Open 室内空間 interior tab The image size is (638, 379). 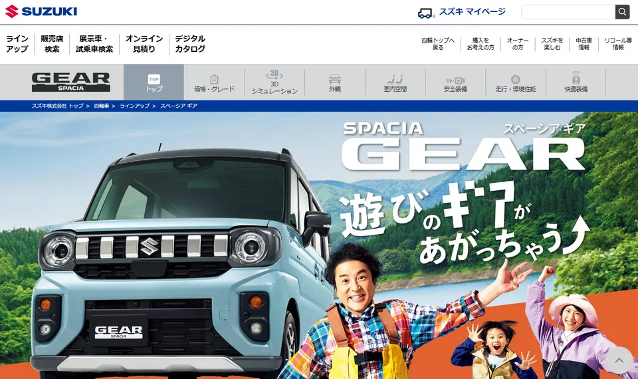[395, 82]
